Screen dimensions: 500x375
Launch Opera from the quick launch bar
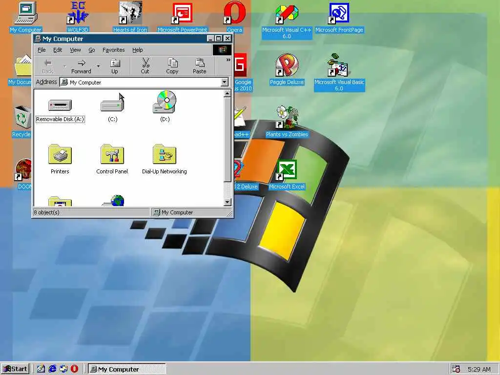[x=74, y=369]
